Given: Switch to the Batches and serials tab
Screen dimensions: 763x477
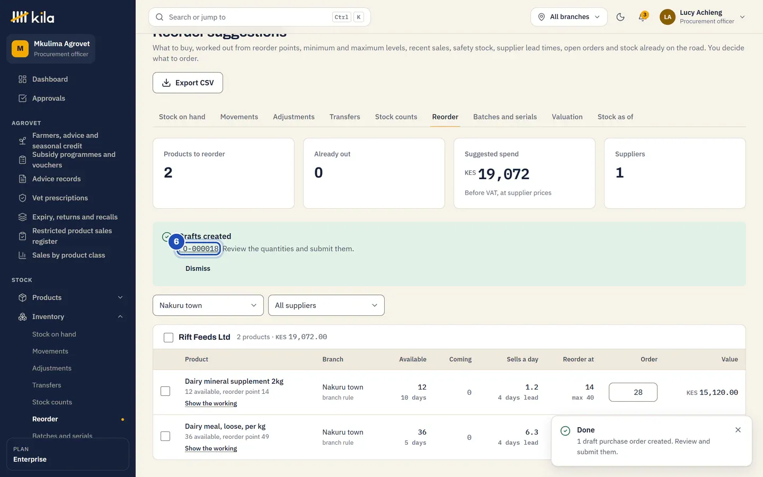Looking at the screenshot, I should [505, 117].
